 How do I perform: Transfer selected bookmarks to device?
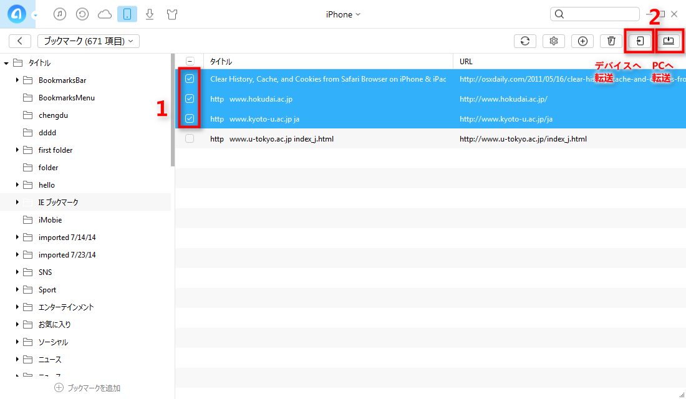point(640,41)
